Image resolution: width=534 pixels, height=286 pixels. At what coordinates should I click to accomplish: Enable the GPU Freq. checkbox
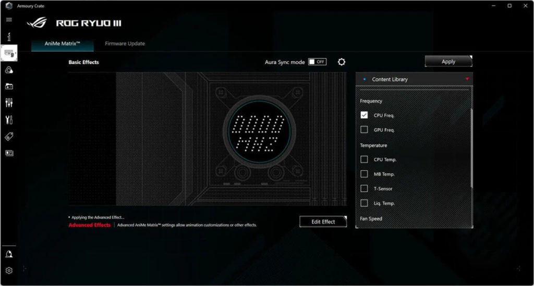pos(364,130)
